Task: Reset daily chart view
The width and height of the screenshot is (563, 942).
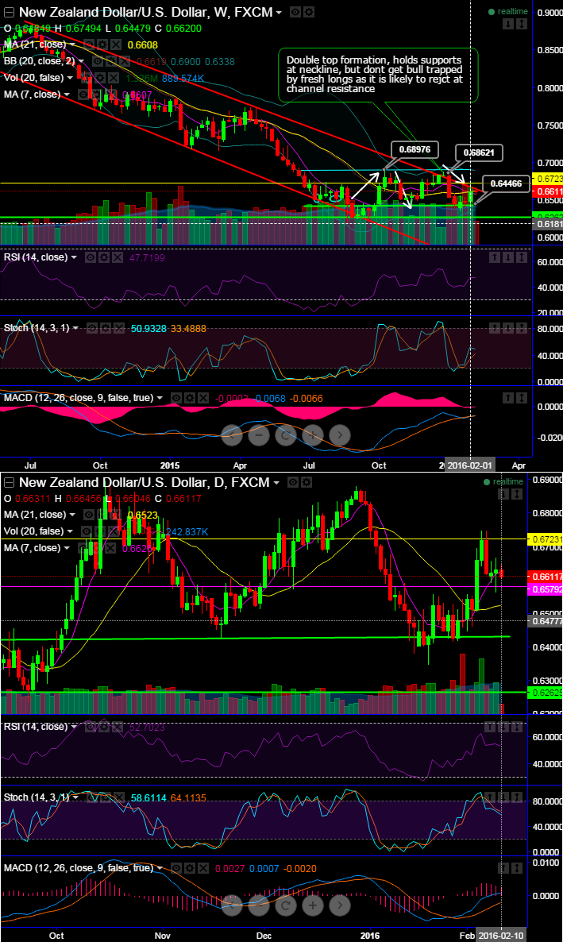Action: (x=285, y=905)
